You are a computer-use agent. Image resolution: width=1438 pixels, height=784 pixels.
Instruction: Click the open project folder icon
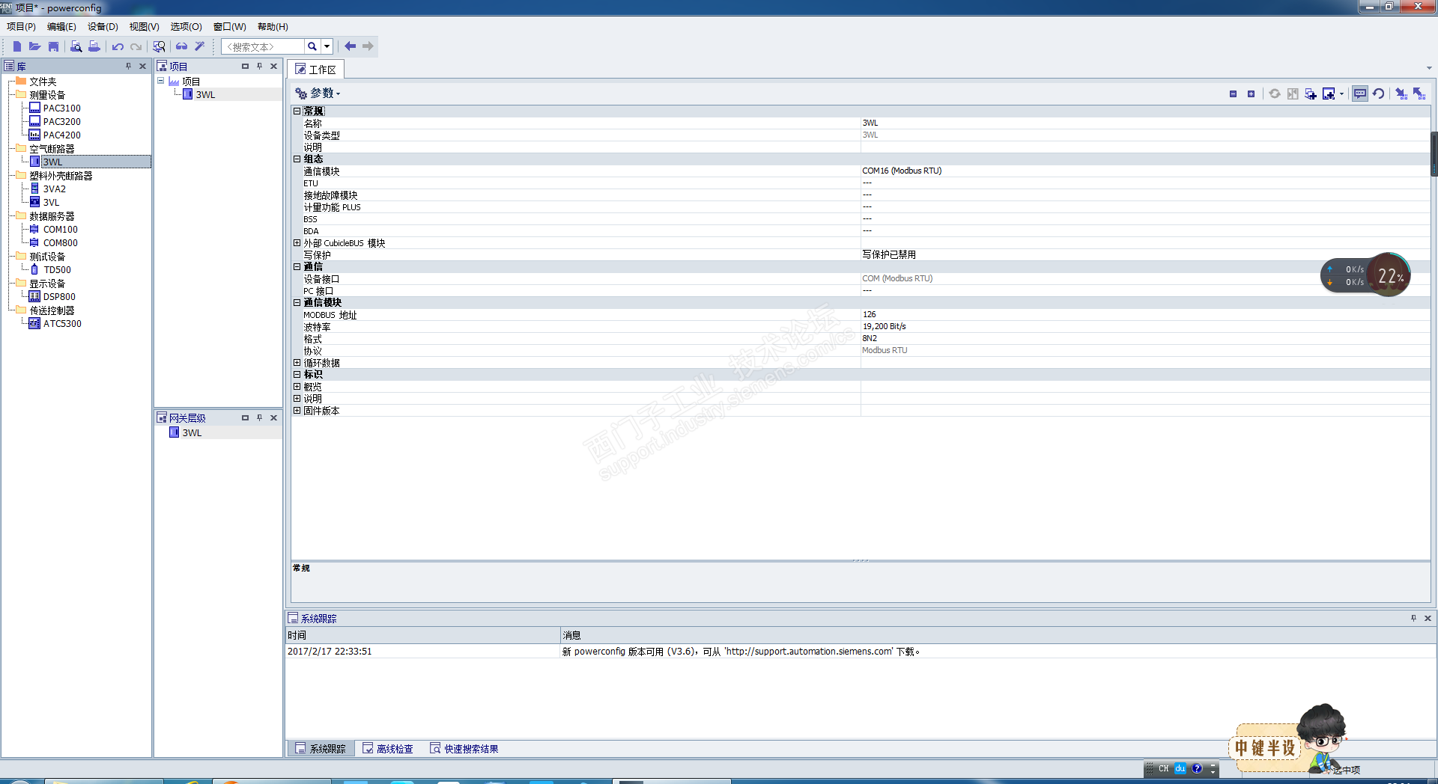(x=35, y=46)
